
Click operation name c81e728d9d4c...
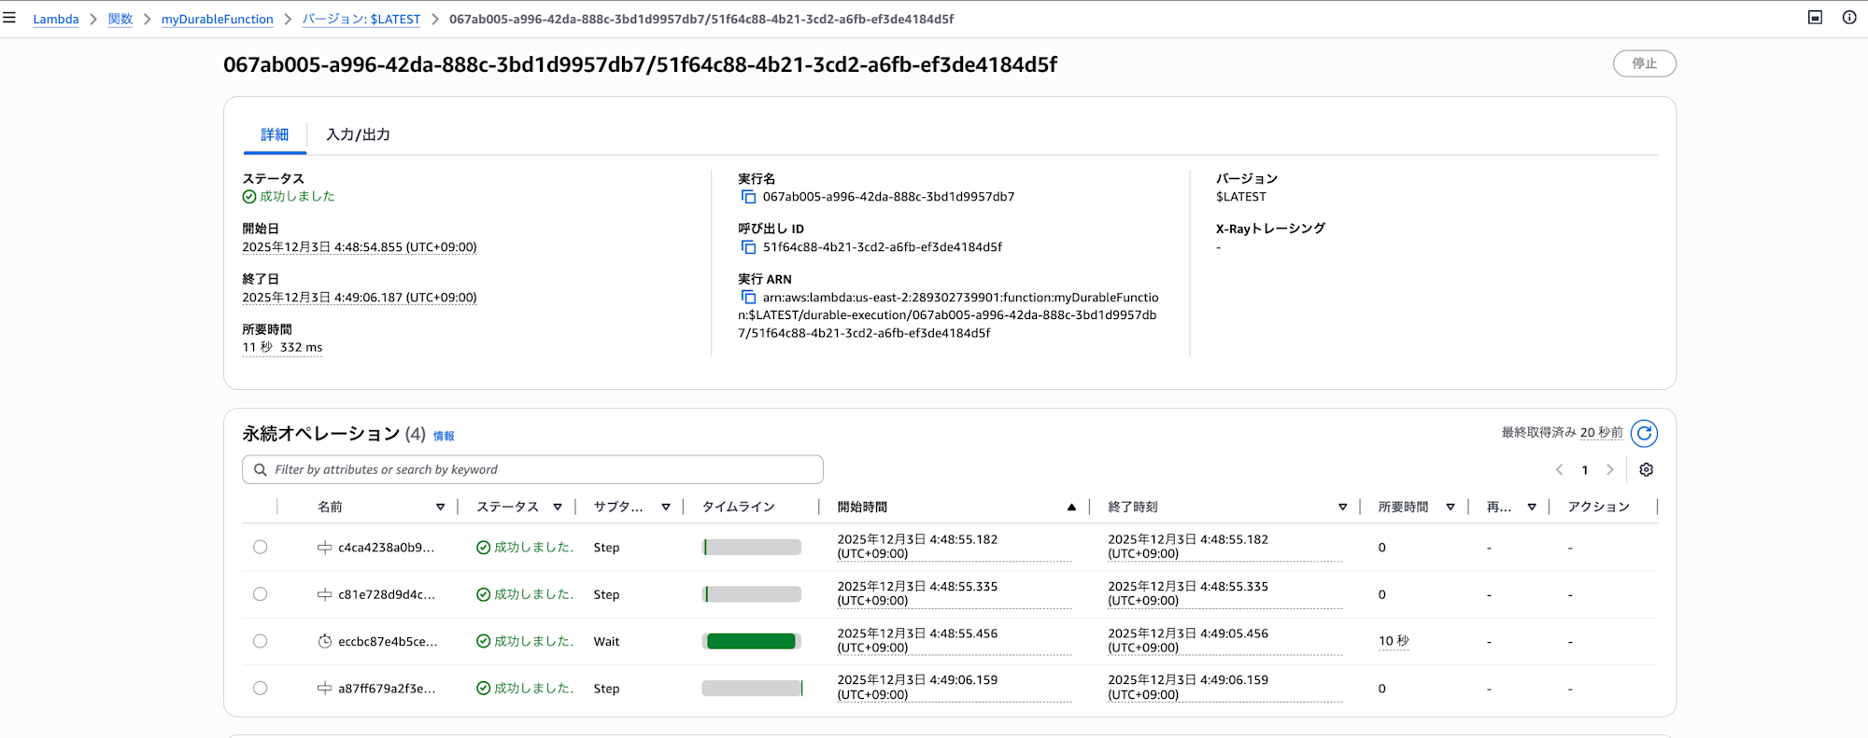click(x=387, y=594)
